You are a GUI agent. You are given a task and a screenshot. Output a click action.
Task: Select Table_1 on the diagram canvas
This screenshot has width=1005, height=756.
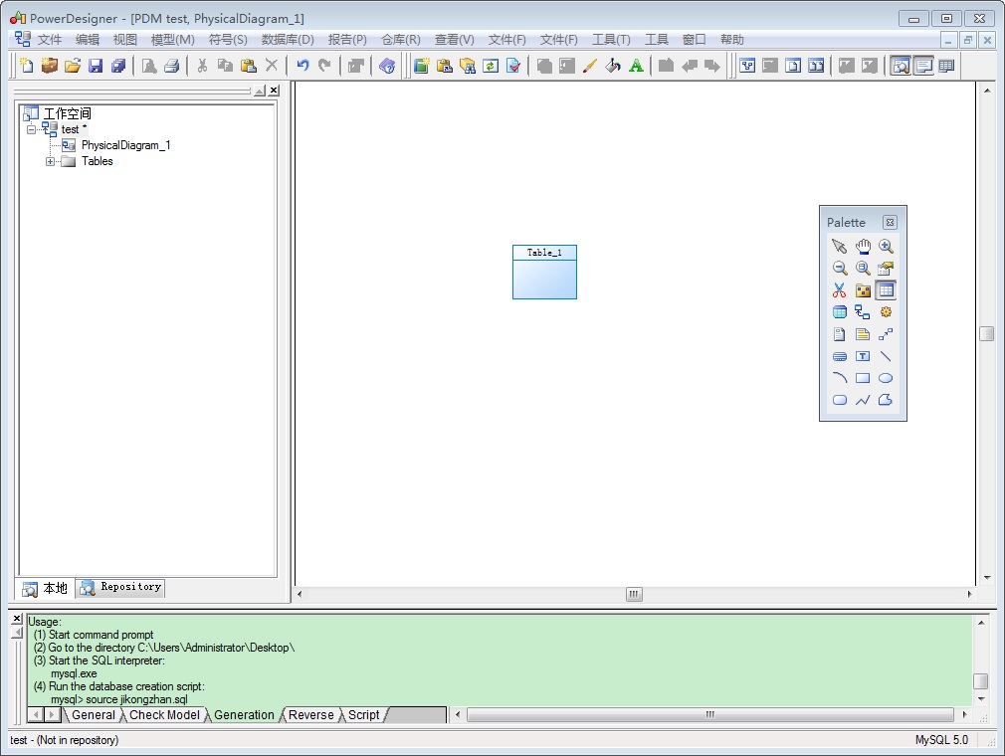pyautogui.click(x=544, y=273)
